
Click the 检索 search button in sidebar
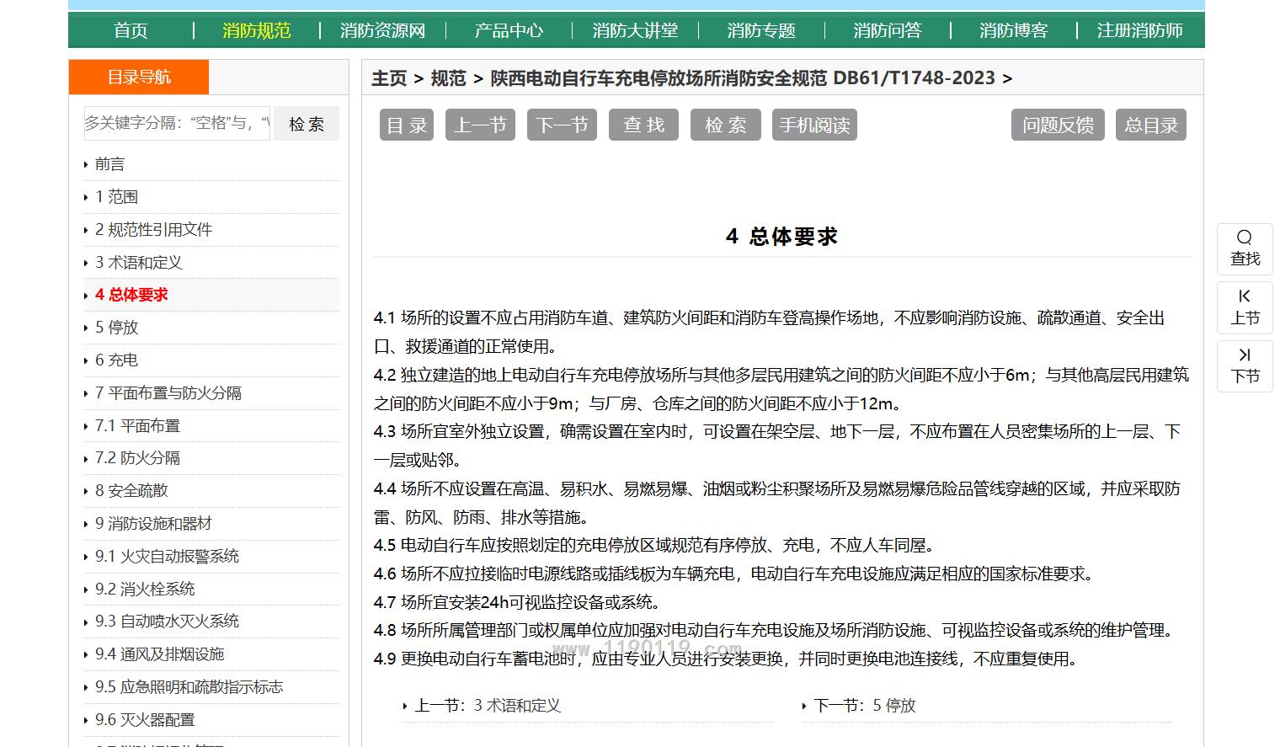pyautogui.click(x=307, y=124)
